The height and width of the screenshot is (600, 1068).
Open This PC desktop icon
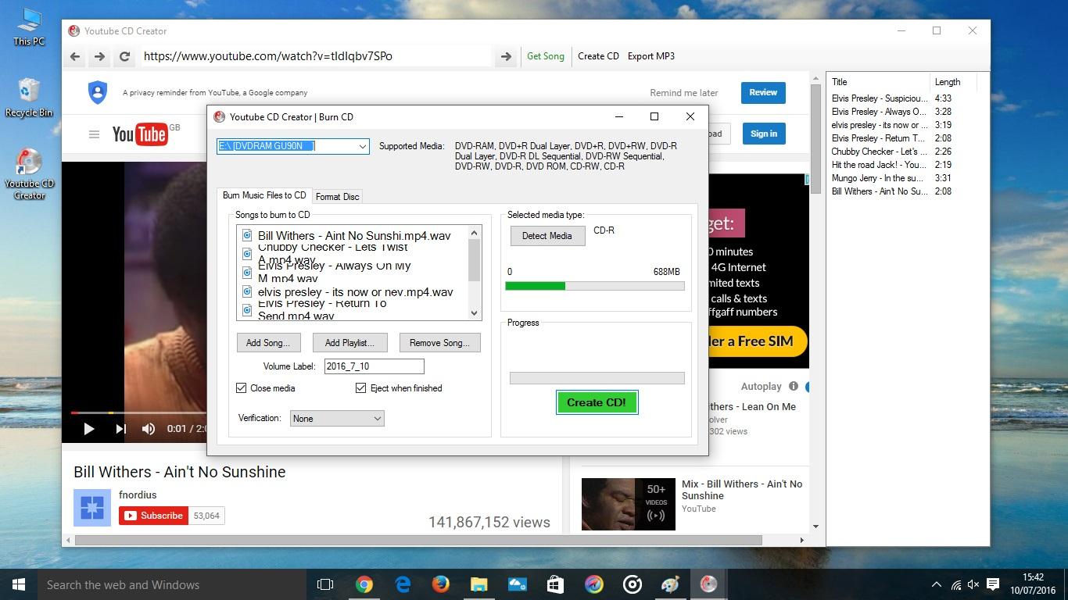(x=29, y=27)
